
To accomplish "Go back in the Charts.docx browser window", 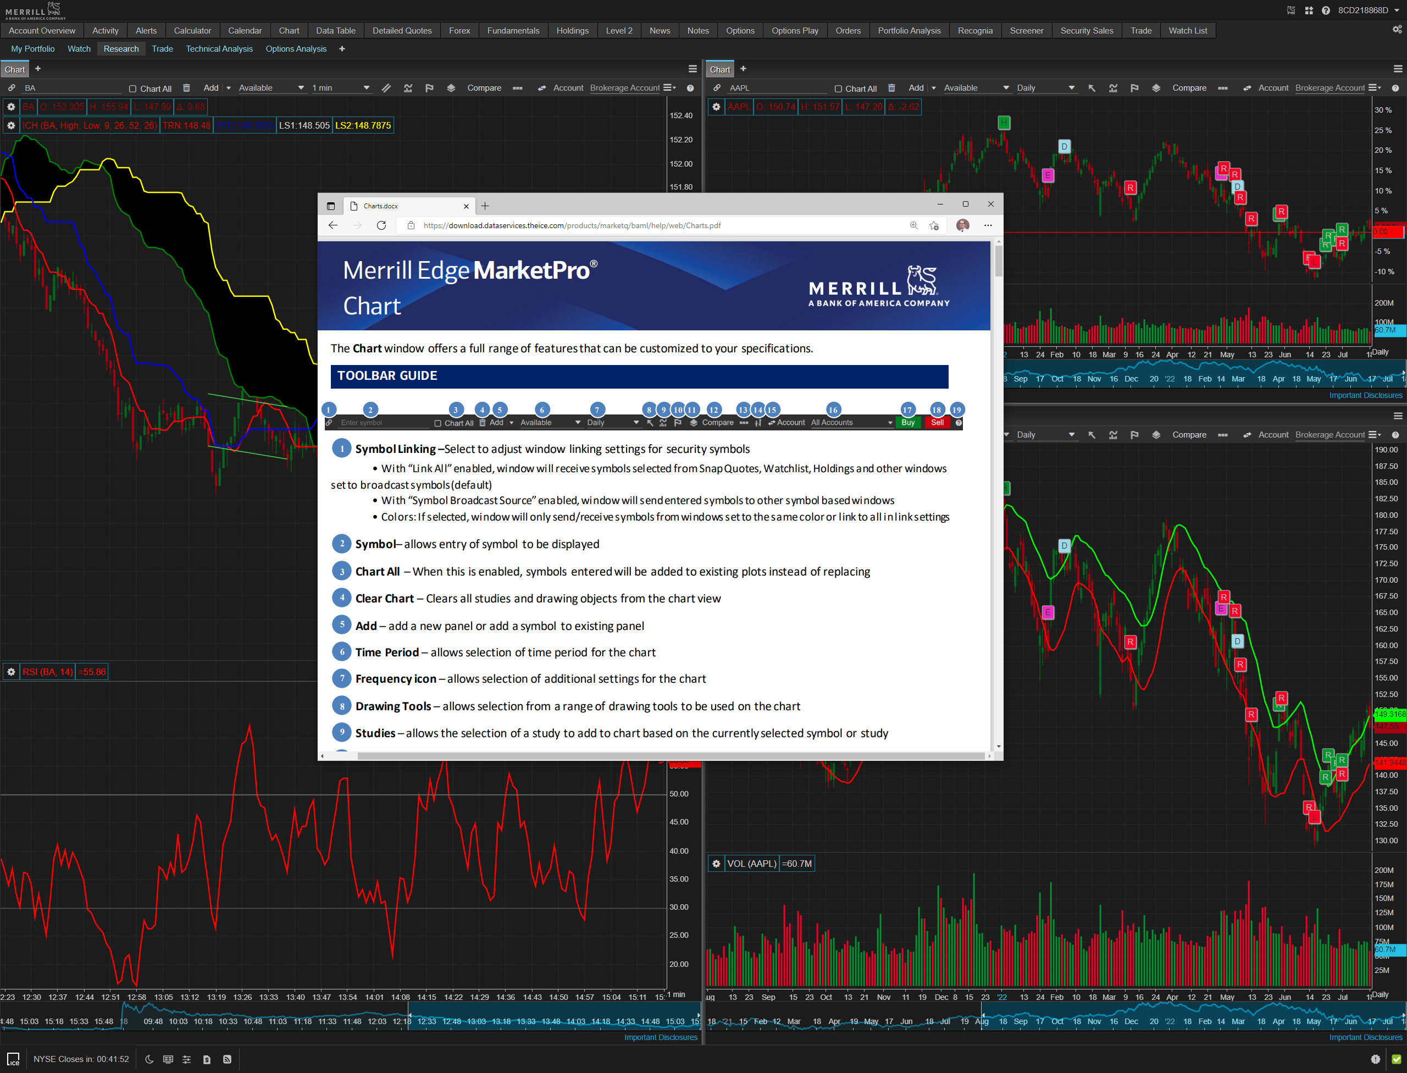I will point(333,225).
